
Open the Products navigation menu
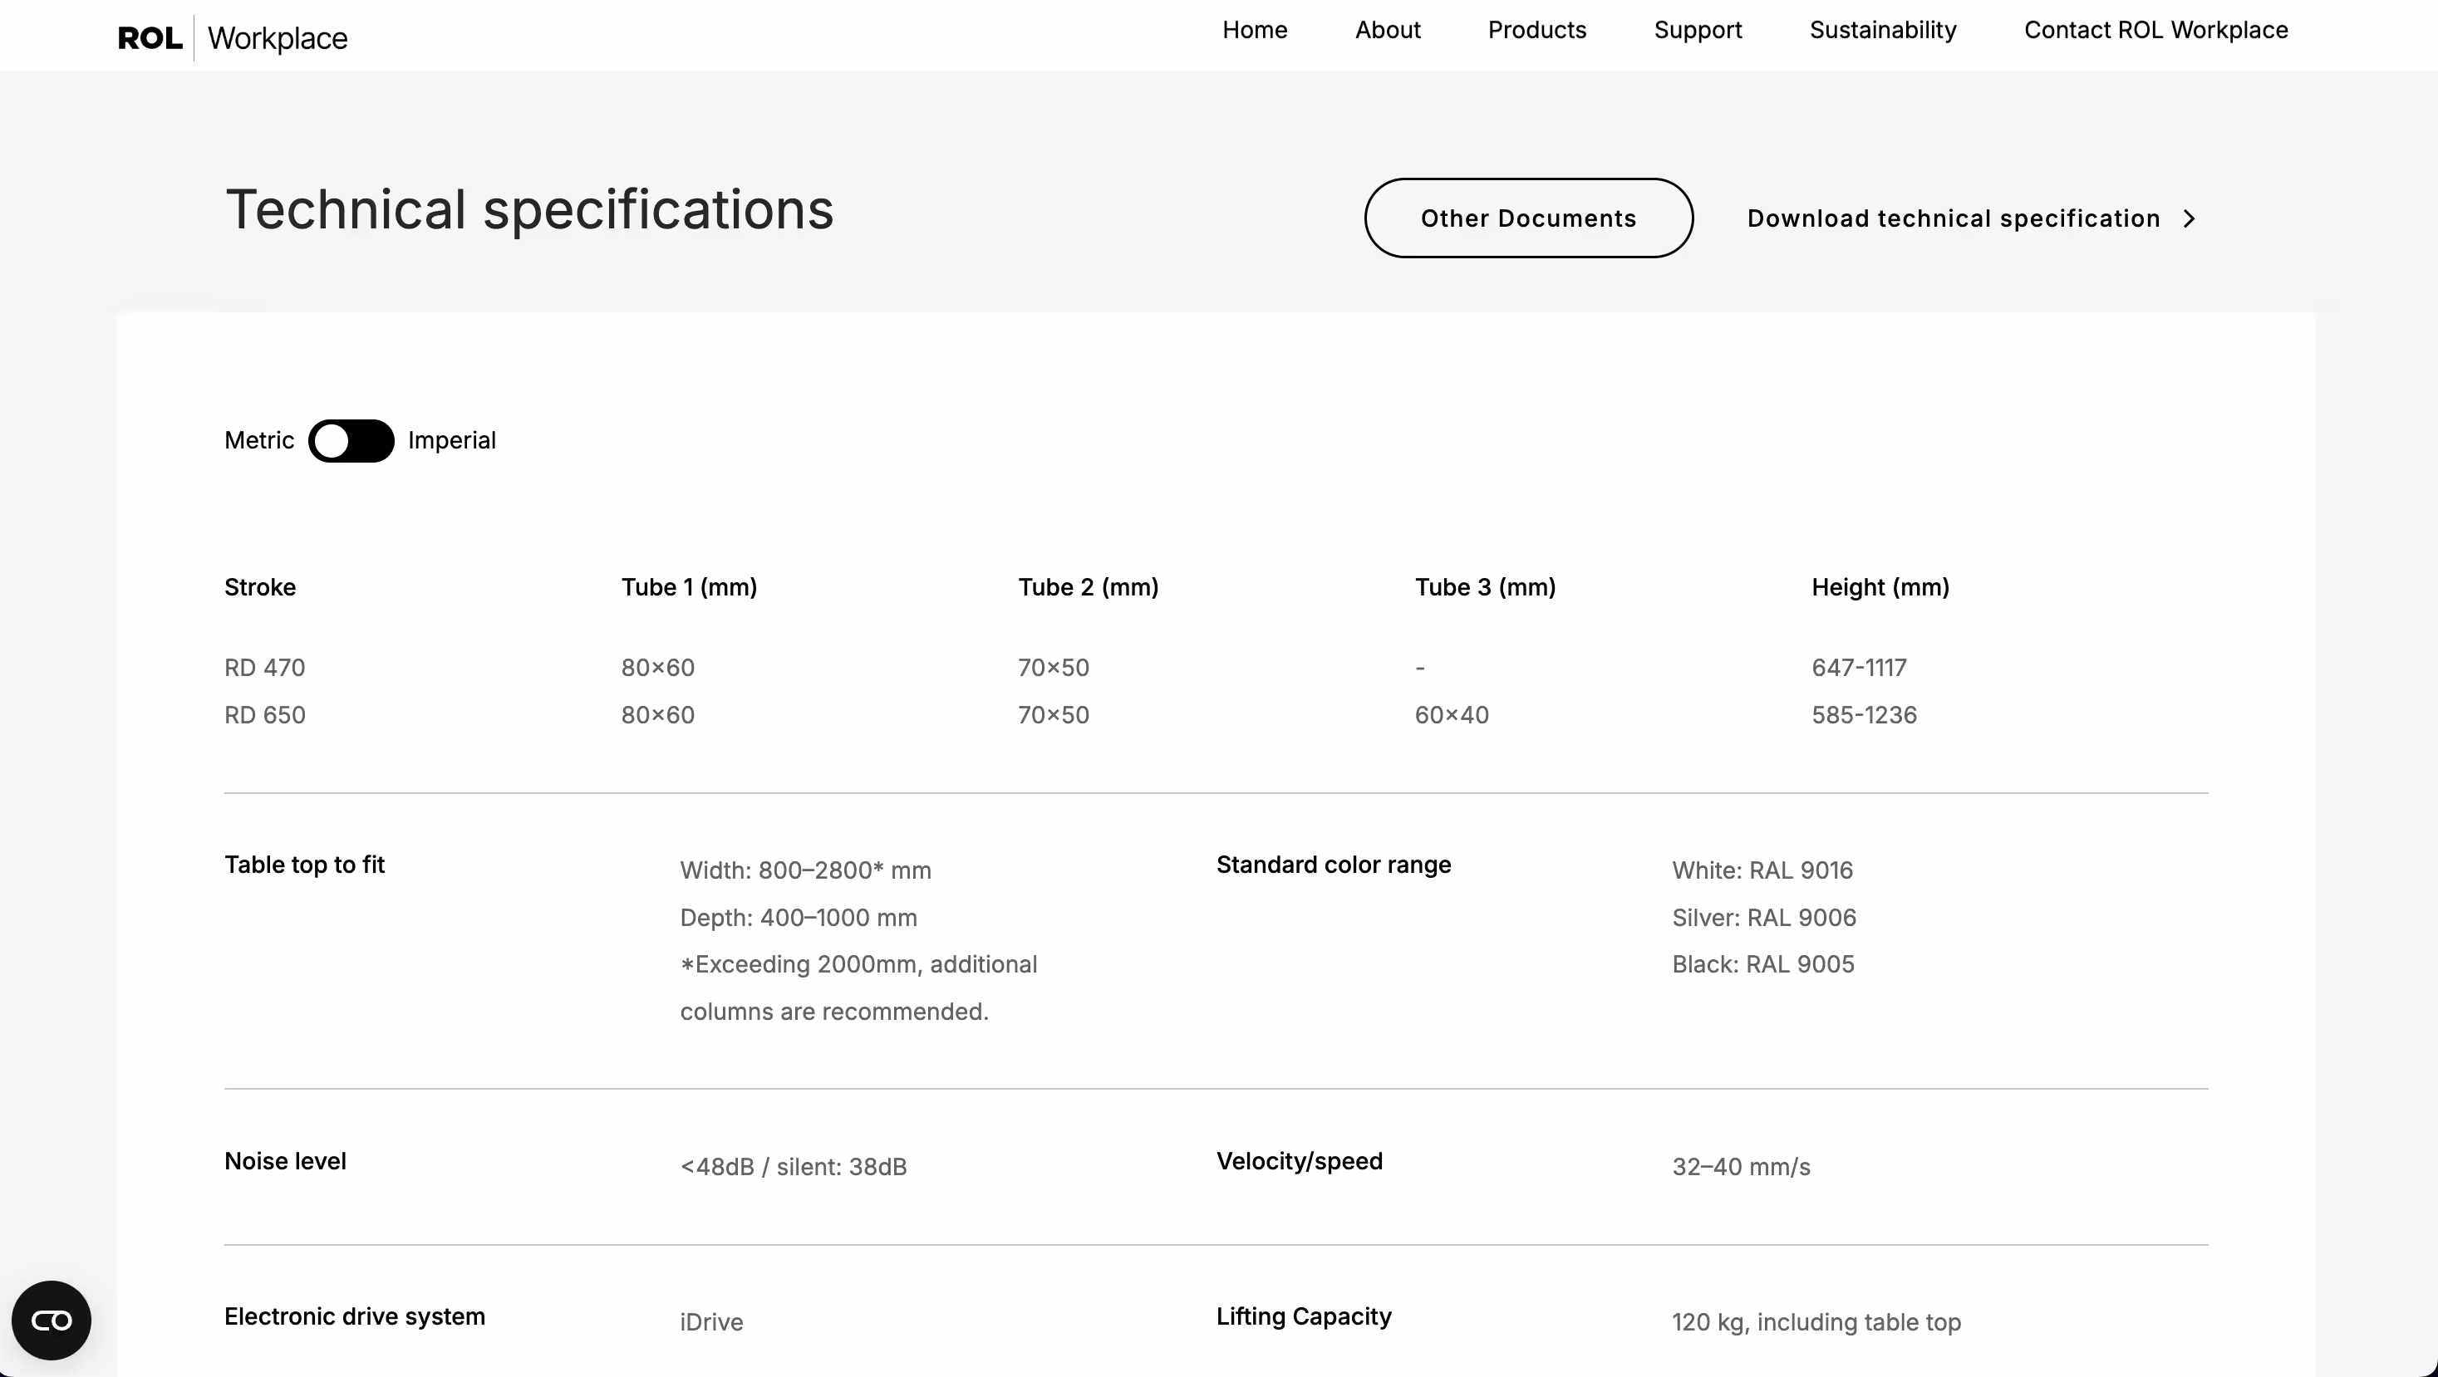coord(1537,30)
